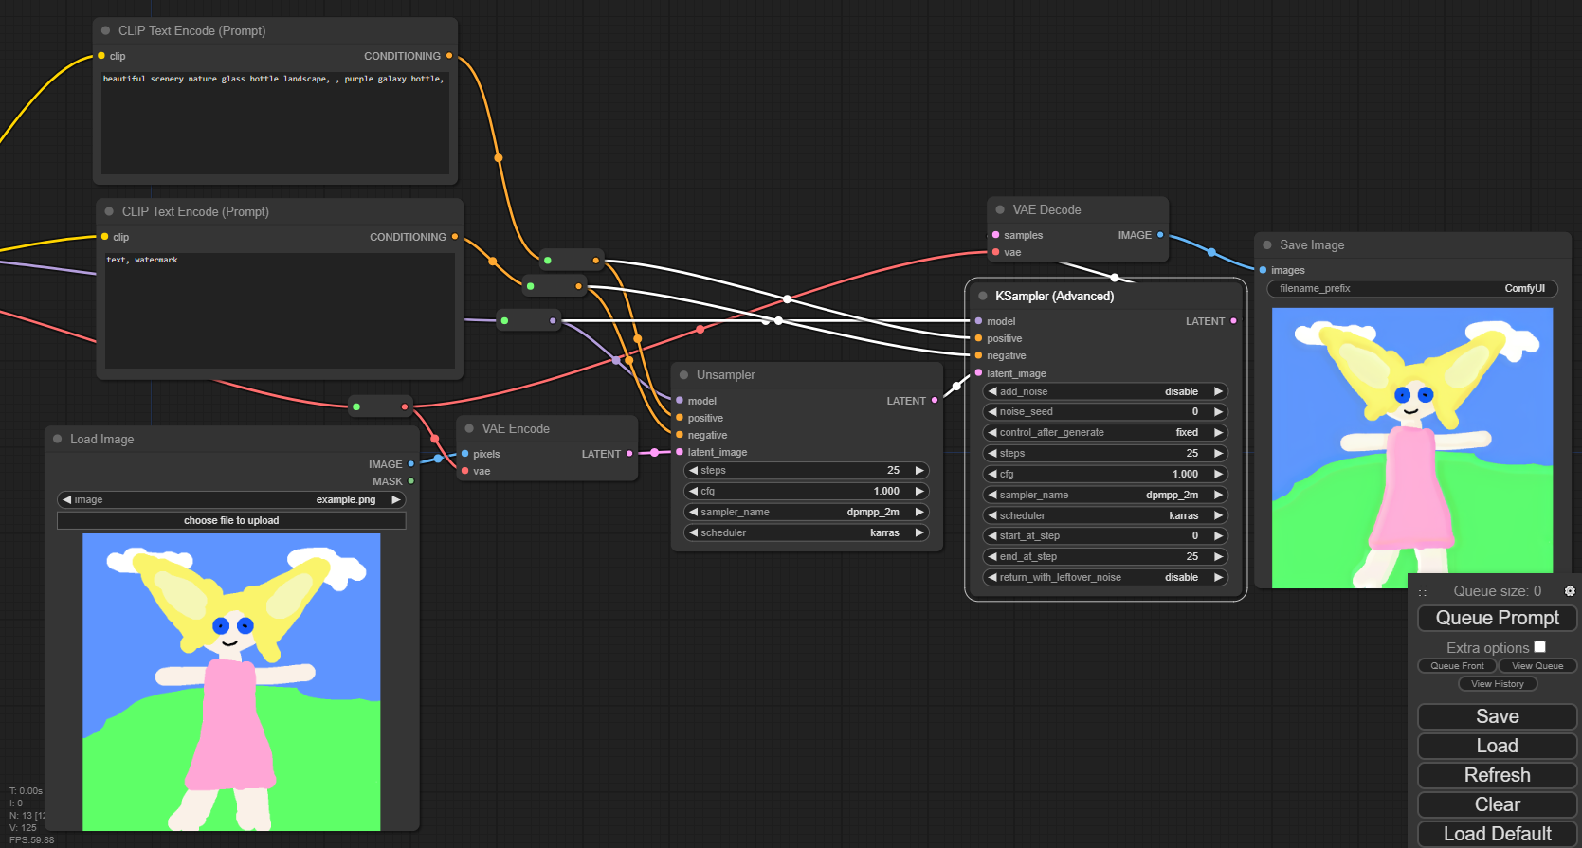This screenshot has width=1582, height=848.
Task: Open the Unsampler scheduler dropdown
Action: 806,532
